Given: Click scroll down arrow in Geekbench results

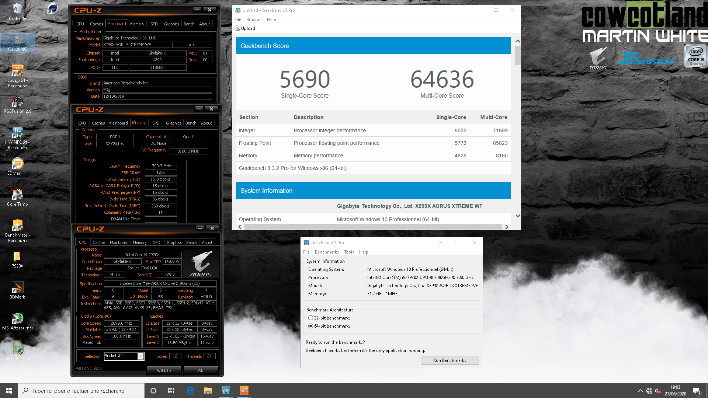Looking at the screenshot, I should [x=518, y=216].
